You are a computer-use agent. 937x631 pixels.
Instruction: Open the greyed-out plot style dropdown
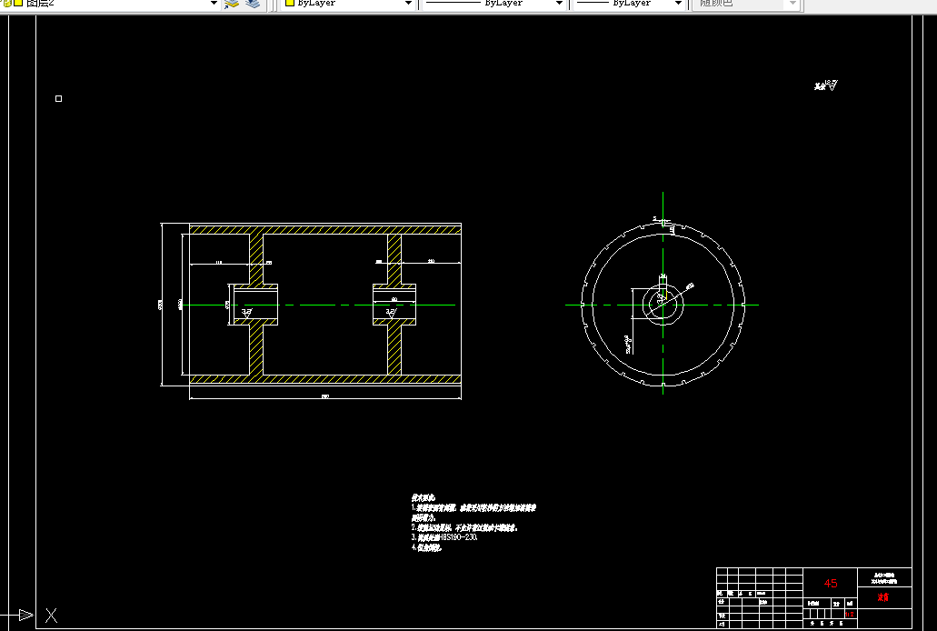pos(792,3)
